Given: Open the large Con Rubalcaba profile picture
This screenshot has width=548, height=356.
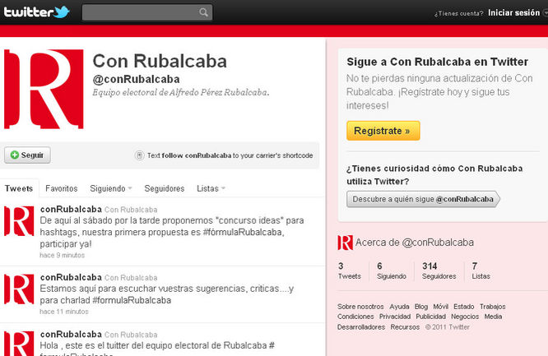Looking at the screenshot, I should [x=44, y=89].
